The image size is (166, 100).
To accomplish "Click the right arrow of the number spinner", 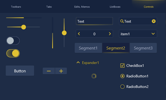I will (110, 34).
